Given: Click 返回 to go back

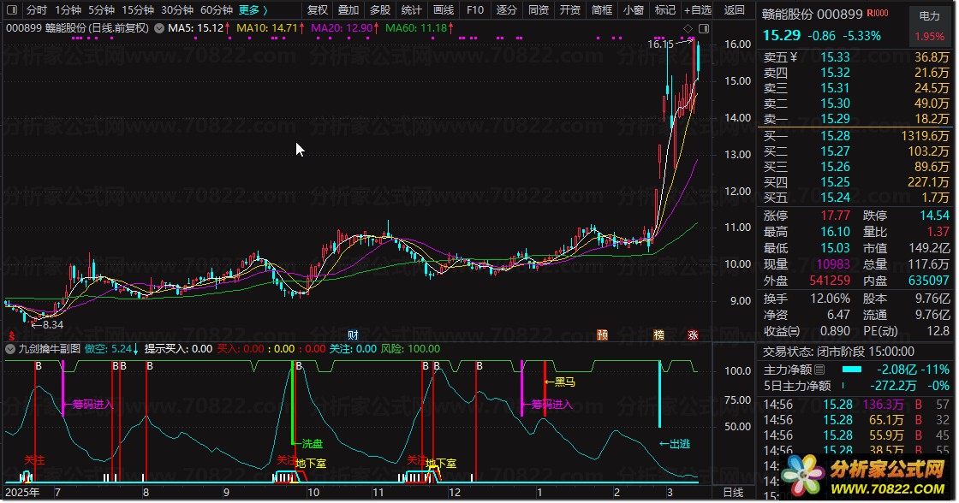Looking at the screenshot, I should click(735, 9).
